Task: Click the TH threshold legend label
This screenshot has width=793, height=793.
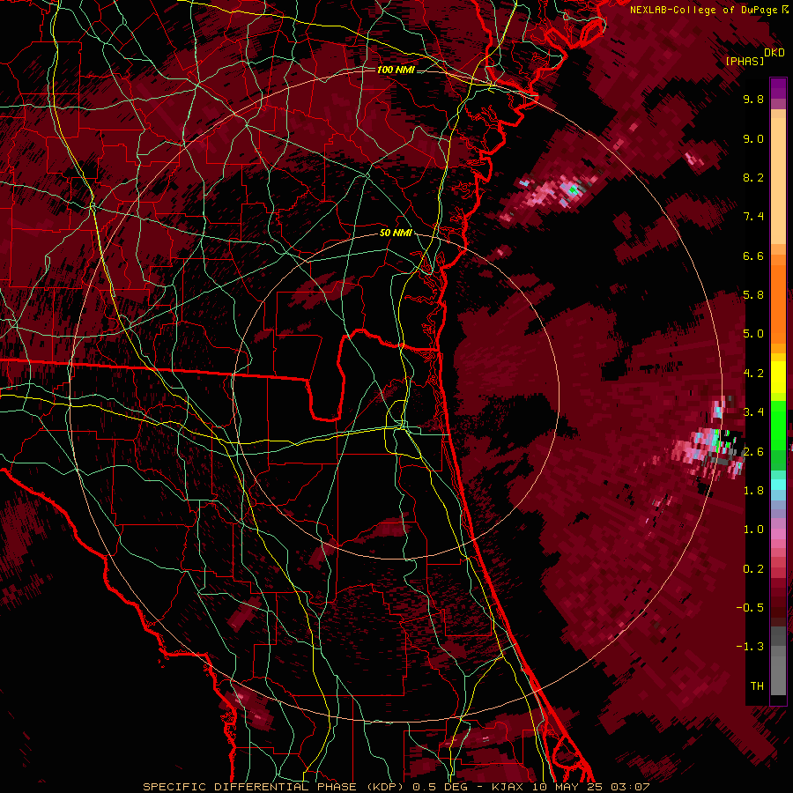Action: [757, 686]
